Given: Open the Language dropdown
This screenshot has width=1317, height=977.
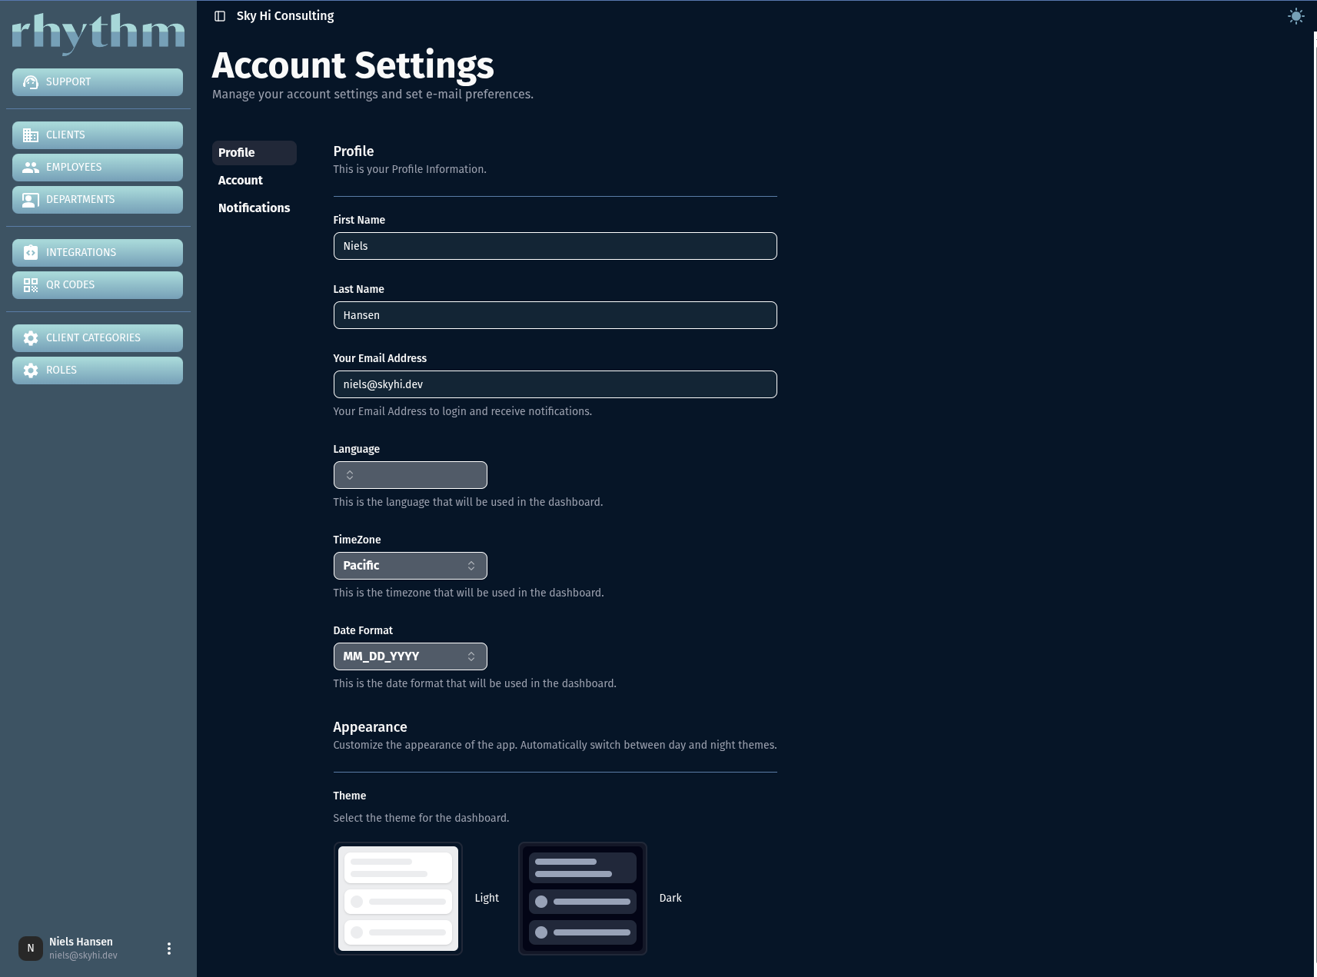Looking at the screenshot, I should (410, 474).
